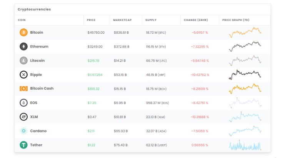Image resolution: width=283 pixels, height=158 pixels.
Task: Open the Litecoin 7-day price graph
Action: 245,61
